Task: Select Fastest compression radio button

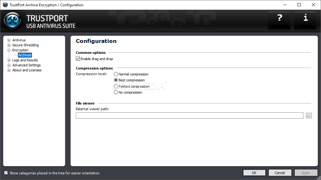Action: tap(116, 86)
